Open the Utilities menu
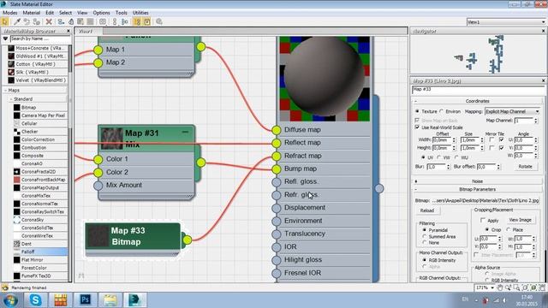 [140, 13]
